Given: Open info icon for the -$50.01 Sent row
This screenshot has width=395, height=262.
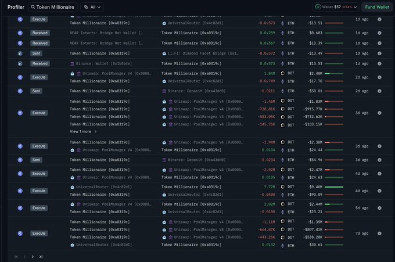Looking at the screenshot, I should tap(379, 91).
